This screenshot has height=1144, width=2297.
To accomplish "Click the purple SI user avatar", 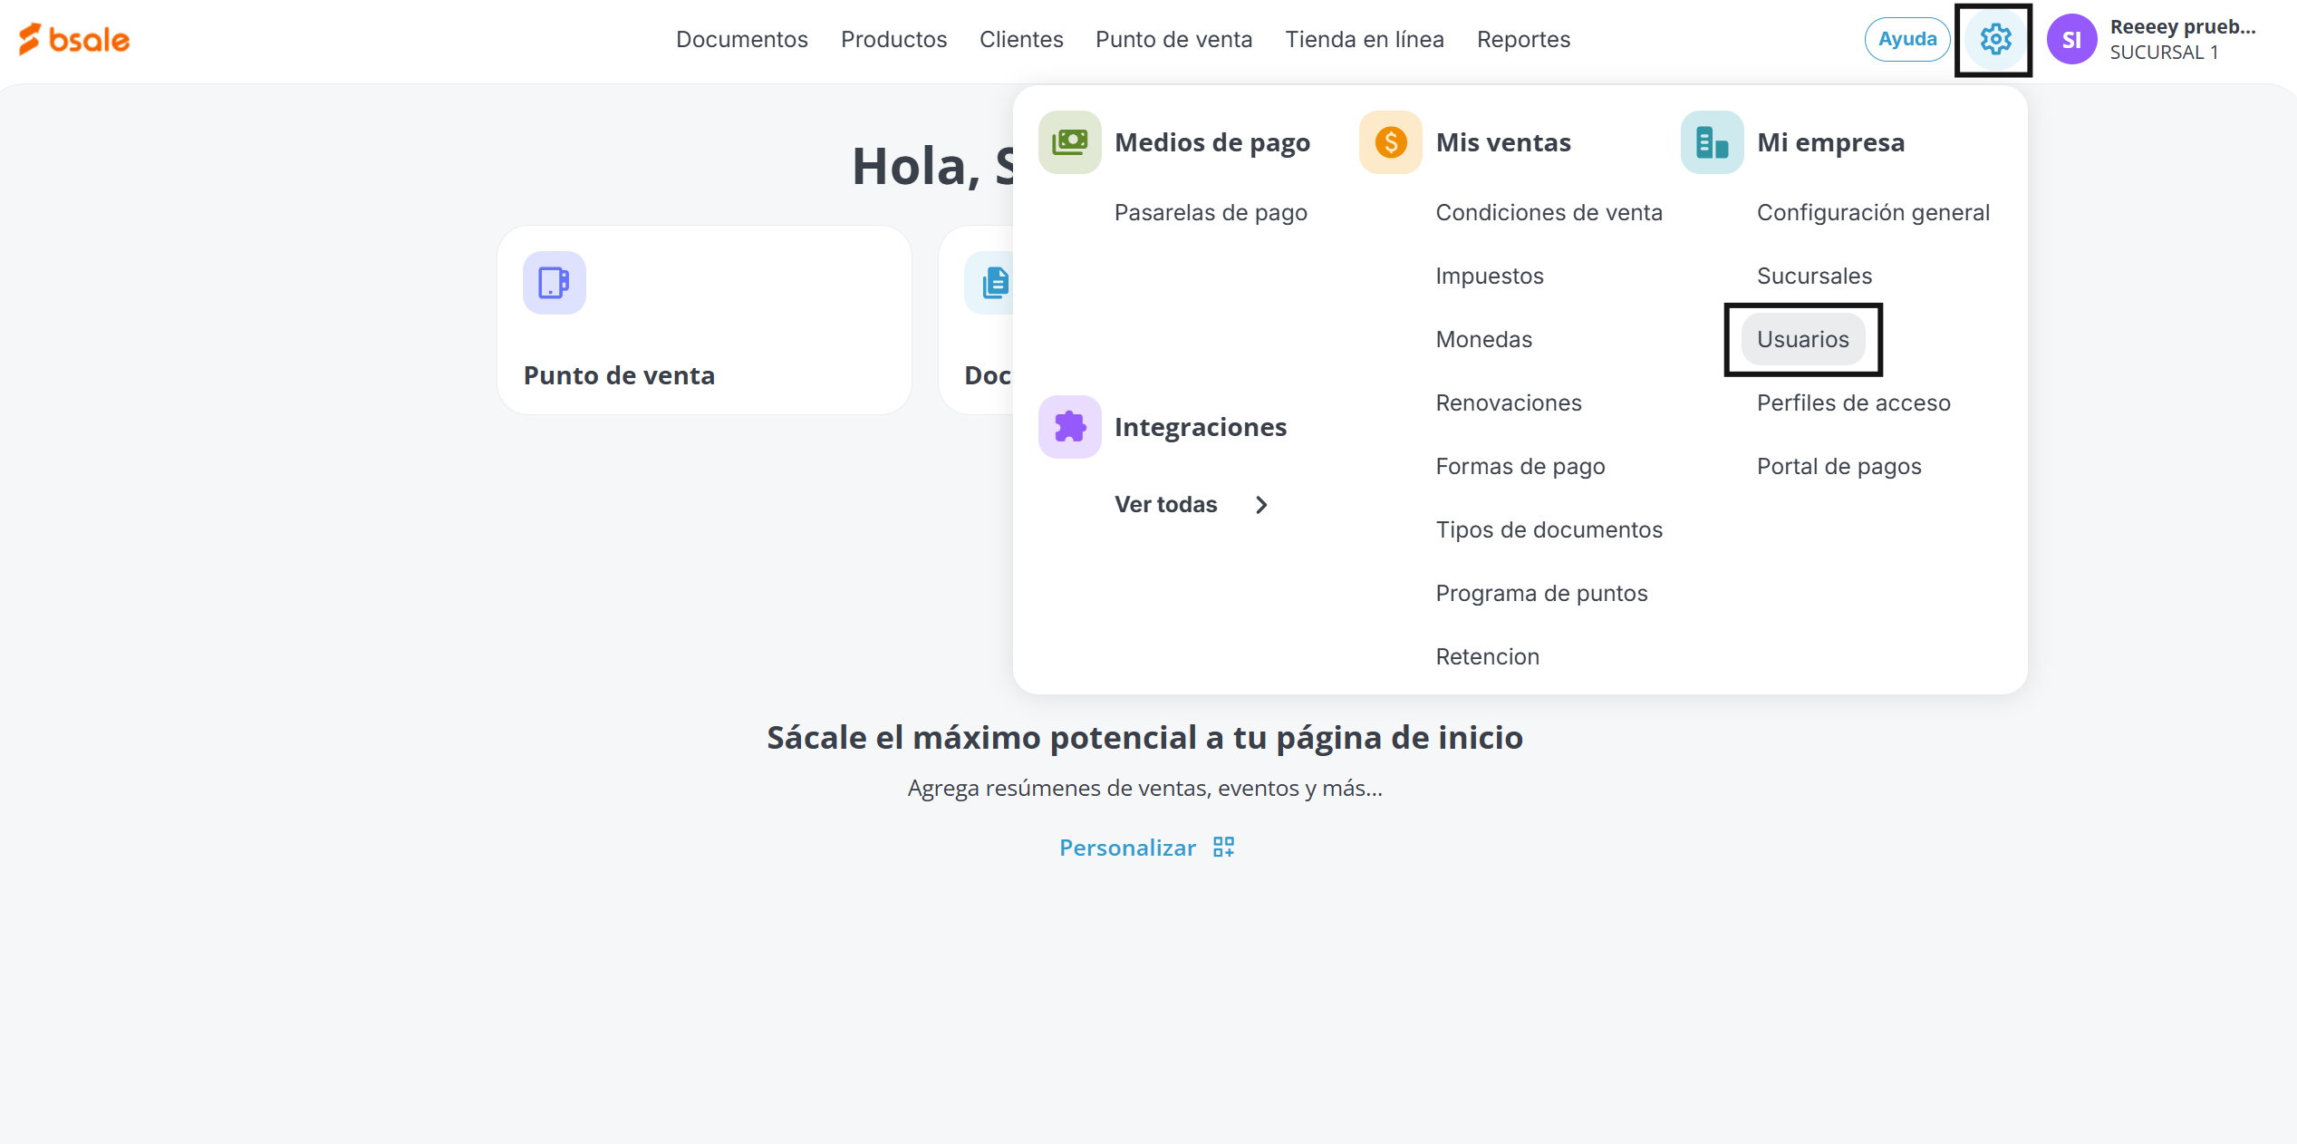I will [2070, 40].
